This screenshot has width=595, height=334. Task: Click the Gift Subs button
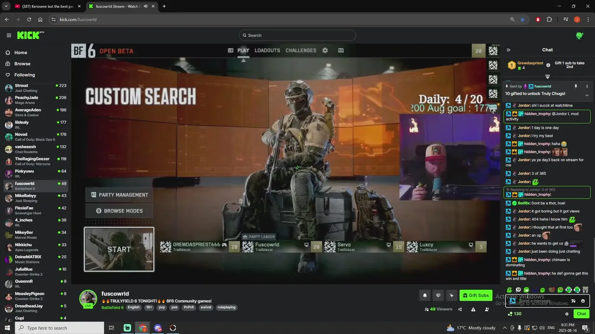pyautogui.click(x=476, y=295)
